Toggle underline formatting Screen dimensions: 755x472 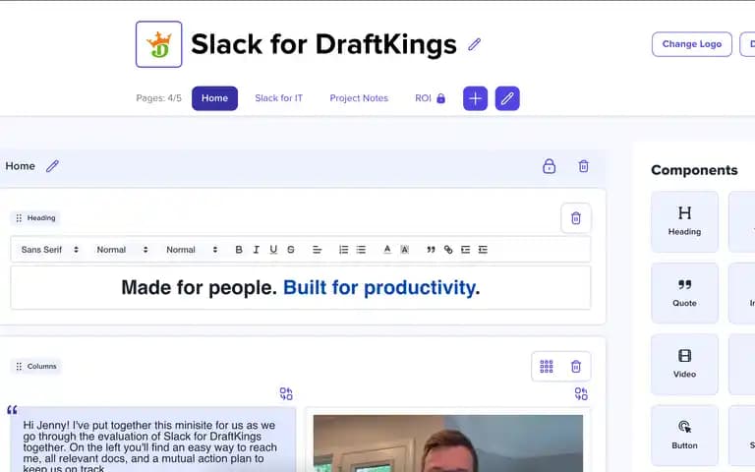(x=273, y=250)
